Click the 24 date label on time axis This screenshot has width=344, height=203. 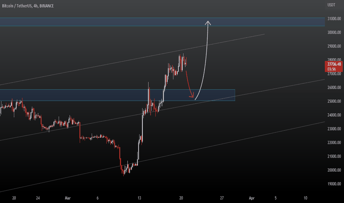[38, 198]
